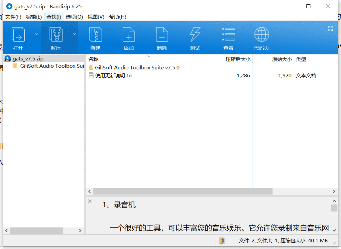Click preview pane scroll up arrow
341x249 pixels.
click(334, 201)
